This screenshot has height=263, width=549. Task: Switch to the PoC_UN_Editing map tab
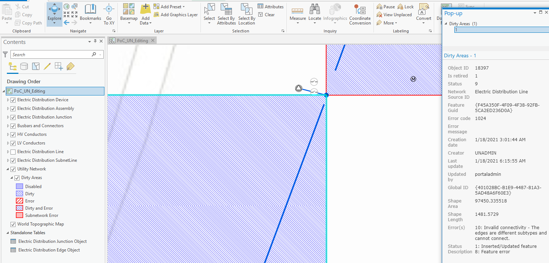coord(131,40)
